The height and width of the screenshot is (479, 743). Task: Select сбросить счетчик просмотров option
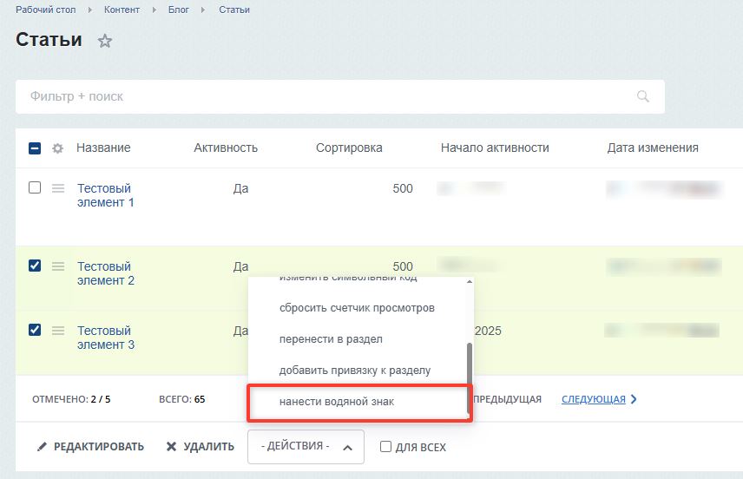pyautogui.click(x=357, y=308)
